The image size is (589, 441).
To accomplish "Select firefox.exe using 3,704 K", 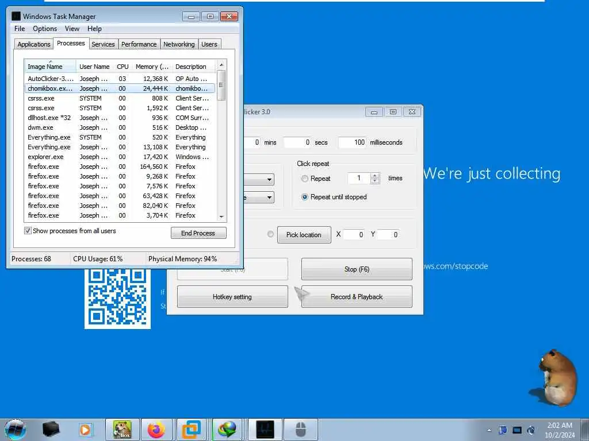I will tap(120, 215).
